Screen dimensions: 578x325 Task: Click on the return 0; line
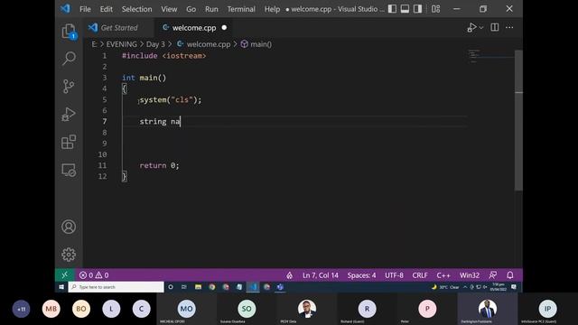click(x=159, y=165)
